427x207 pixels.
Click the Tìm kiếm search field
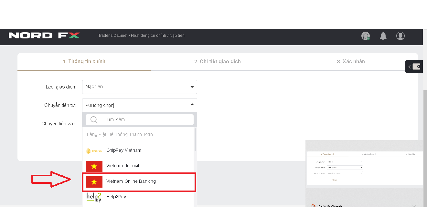coord(140,120)
